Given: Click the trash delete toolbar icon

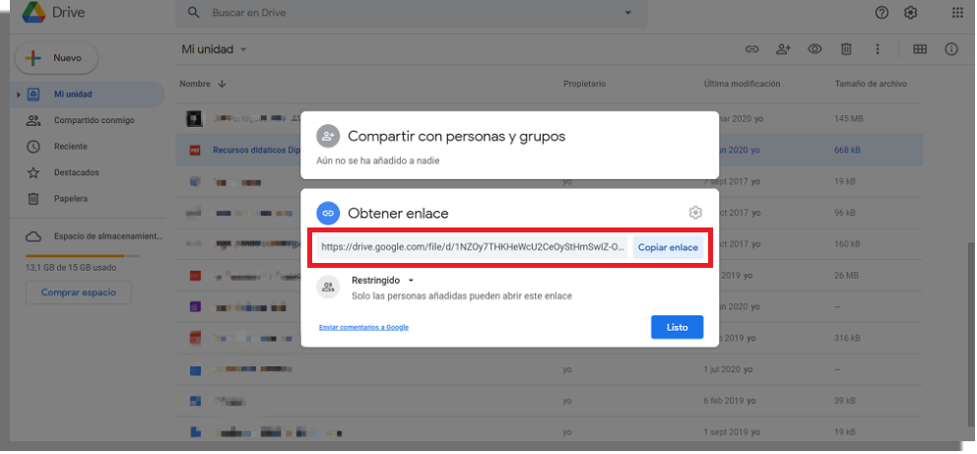Looking at the screenshot, I should [846, 50].
